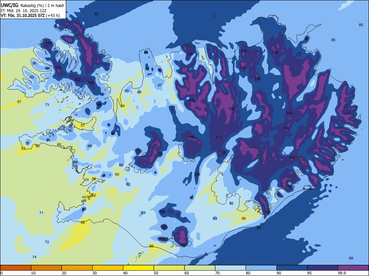369x276 pixels.
Task: Click the map value '48' on the southwest coast
Action: 83,223
